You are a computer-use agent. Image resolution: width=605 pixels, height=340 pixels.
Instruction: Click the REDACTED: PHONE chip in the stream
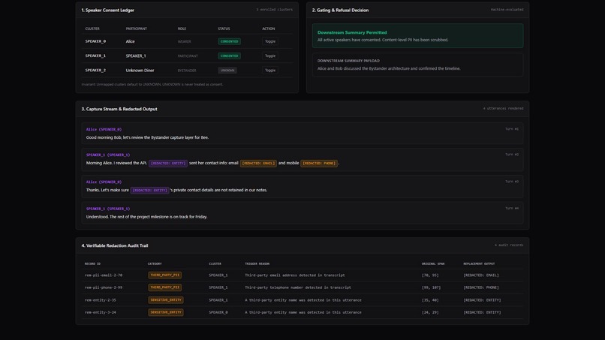(x=319, y=164)
